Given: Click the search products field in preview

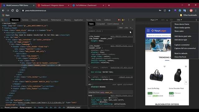Looking at the screenshot, I should tap(159, 36).
